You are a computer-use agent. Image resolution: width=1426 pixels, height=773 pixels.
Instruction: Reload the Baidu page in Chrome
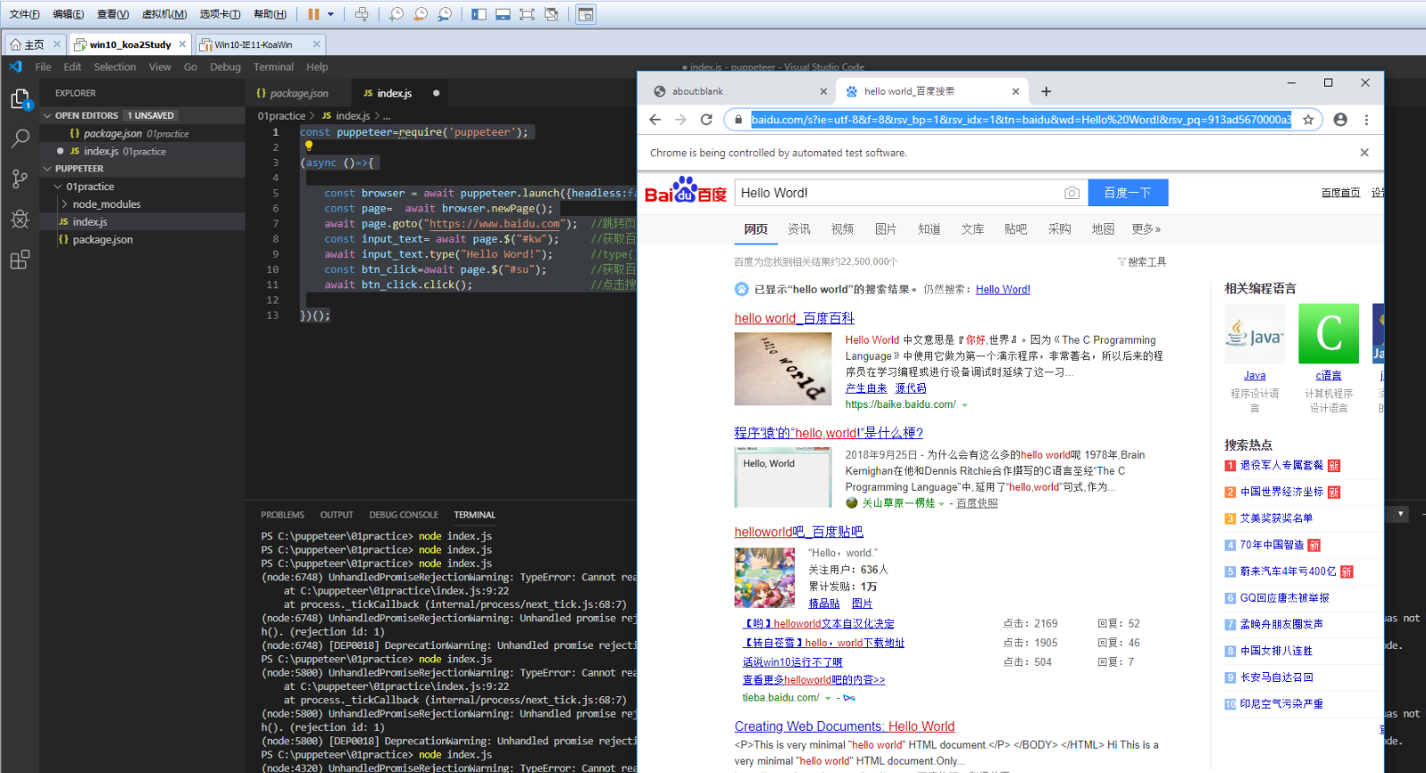pyautogui.click(x=706, y=120)
